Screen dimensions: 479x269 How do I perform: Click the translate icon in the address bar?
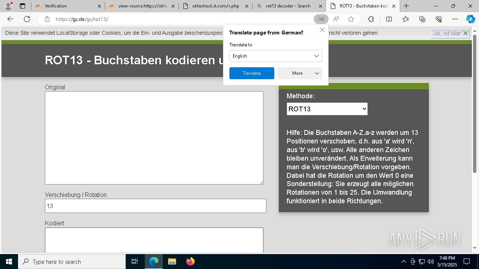321,19
